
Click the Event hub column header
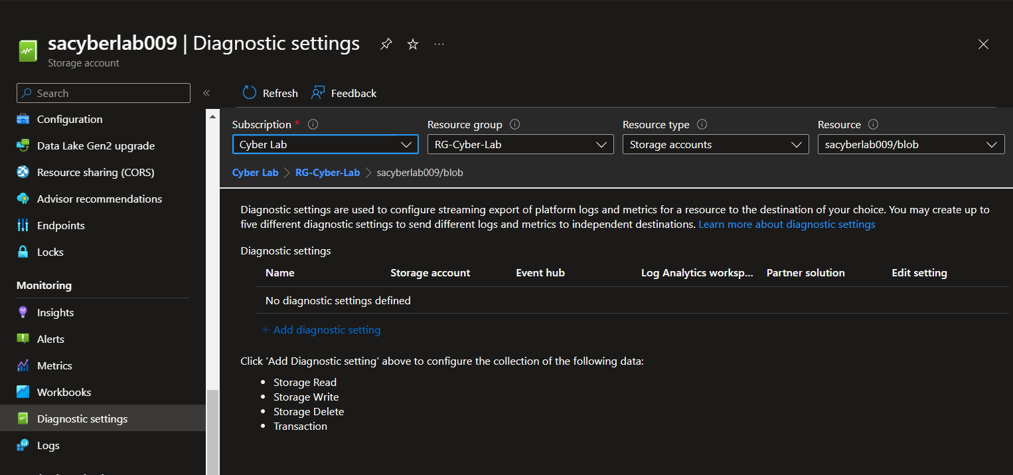540,273
